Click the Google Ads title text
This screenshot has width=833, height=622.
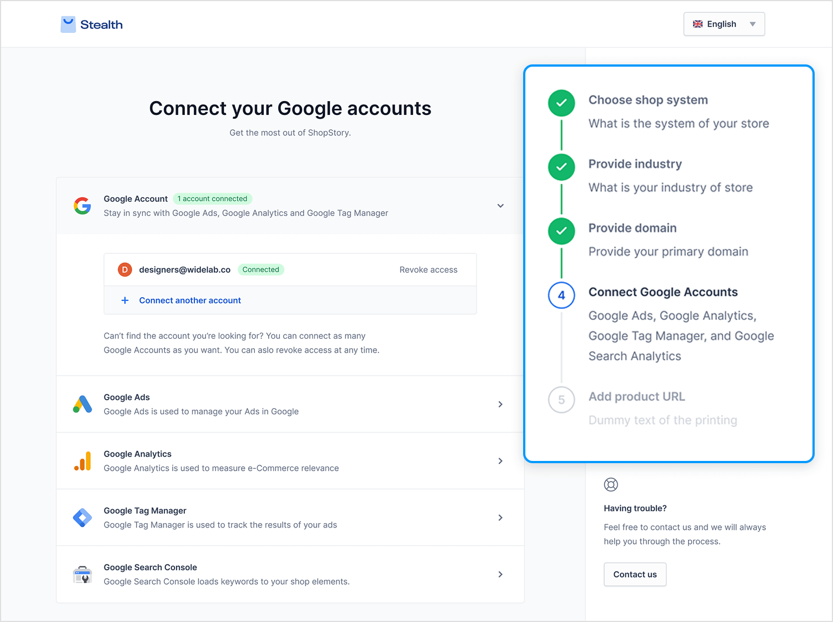click(127, 397)
